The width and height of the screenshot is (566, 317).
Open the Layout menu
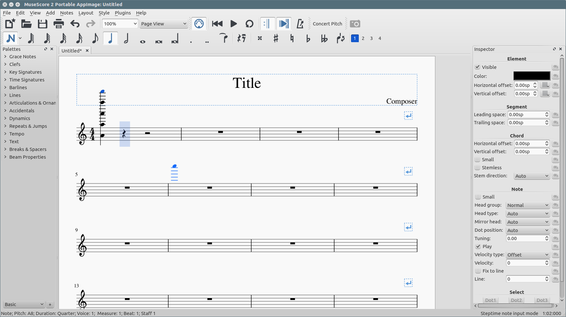pos(86,13)
